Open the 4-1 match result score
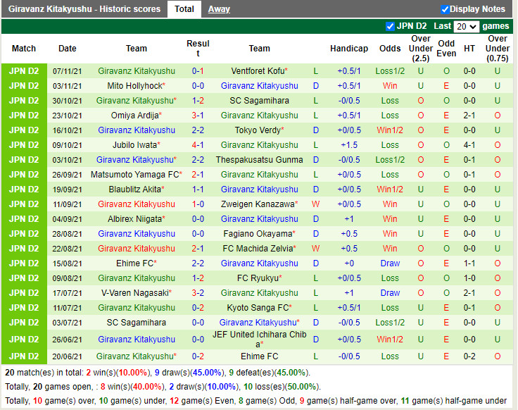 [x=198, y=145]
